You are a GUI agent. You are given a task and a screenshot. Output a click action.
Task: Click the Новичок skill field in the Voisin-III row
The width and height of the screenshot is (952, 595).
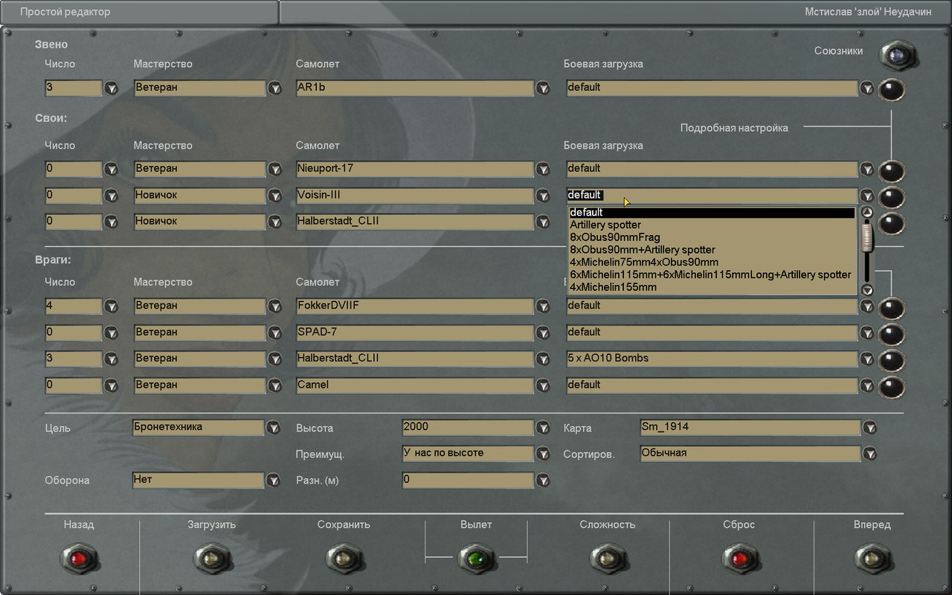coord(200,196)
